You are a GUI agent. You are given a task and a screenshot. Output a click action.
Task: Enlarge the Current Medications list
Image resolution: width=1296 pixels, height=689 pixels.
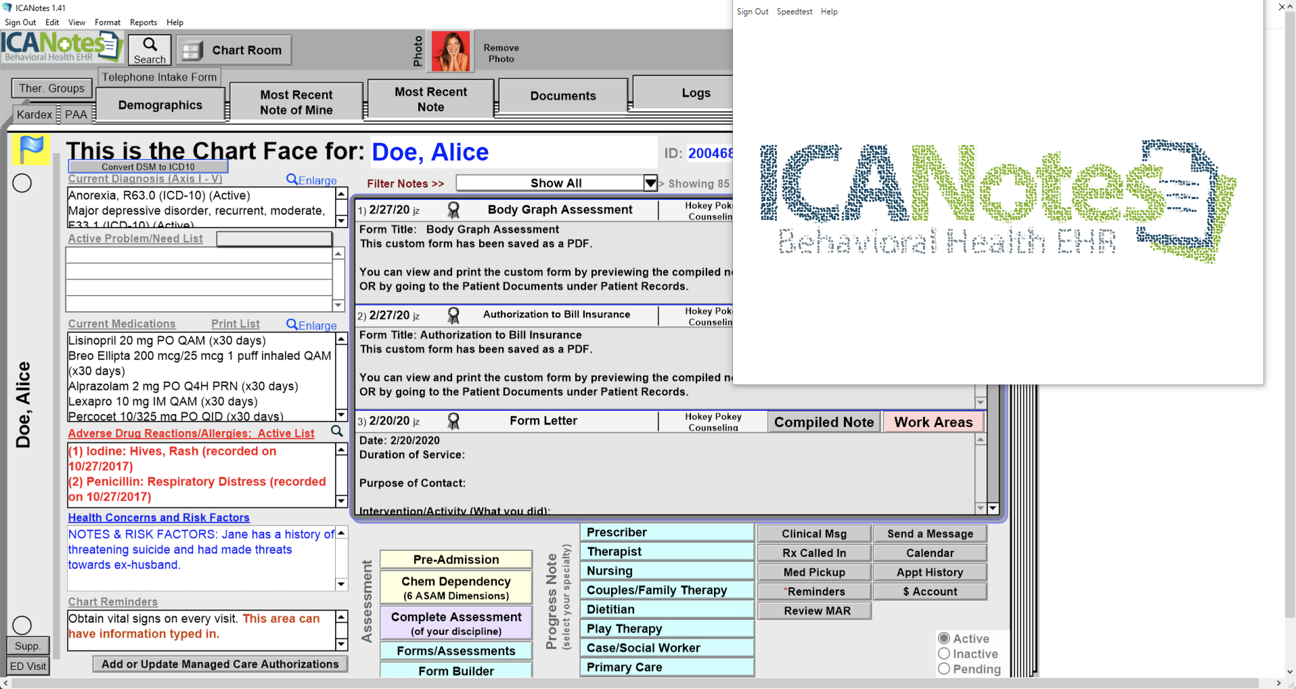click(311, 325)
